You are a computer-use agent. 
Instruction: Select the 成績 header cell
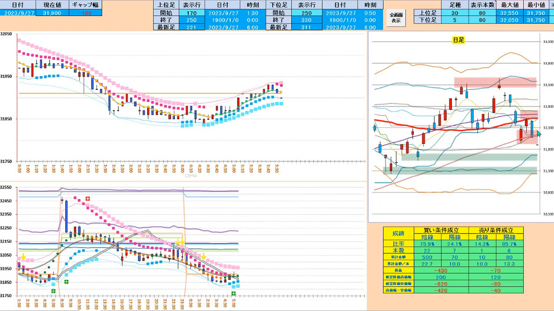398,233
